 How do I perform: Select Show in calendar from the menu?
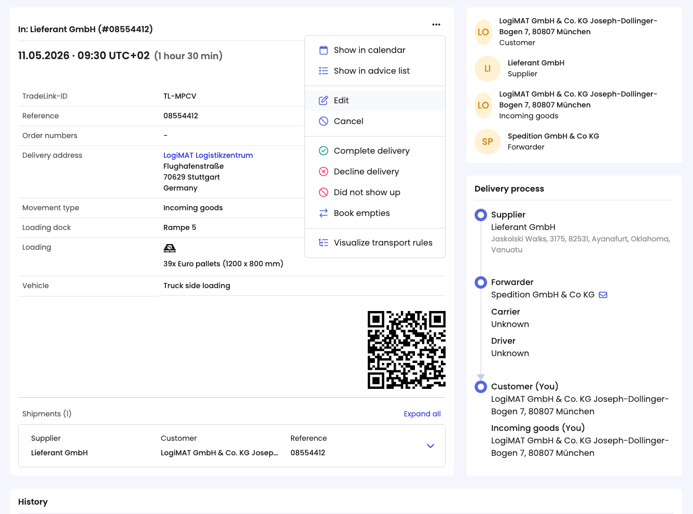pos(375,50)
